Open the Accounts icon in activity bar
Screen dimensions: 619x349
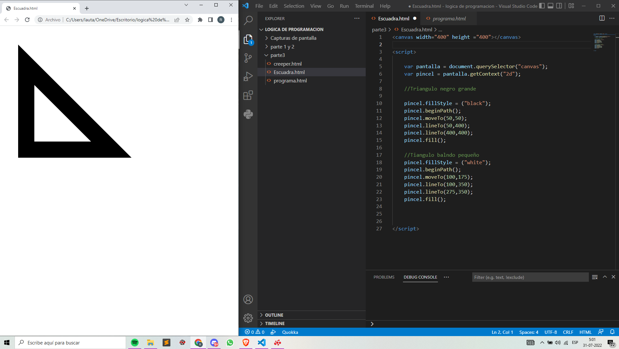coord(248,300)
